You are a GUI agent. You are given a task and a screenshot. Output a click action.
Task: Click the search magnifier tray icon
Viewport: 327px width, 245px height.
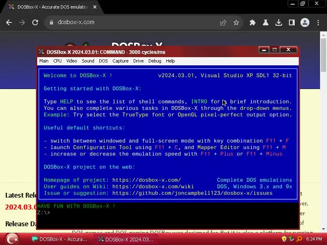point(299,239)
